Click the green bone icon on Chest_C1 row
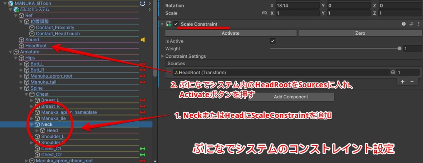Screen dimensions: 423x163 pyautogui.click(x=143, y=149)
